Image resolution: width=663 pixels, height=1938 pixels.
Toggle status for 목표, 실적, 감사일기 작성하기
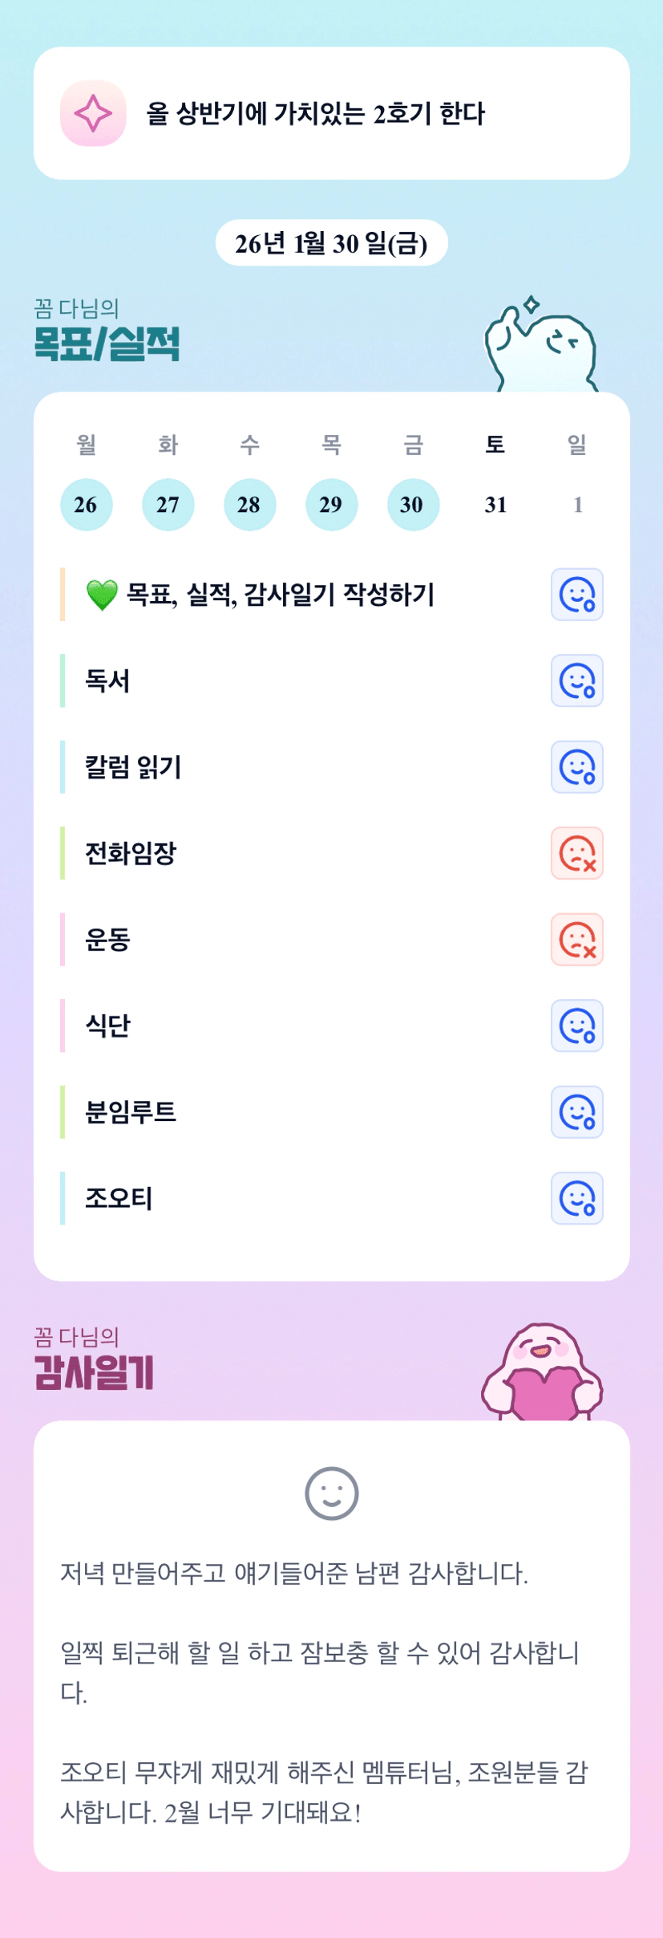(576, 595)
